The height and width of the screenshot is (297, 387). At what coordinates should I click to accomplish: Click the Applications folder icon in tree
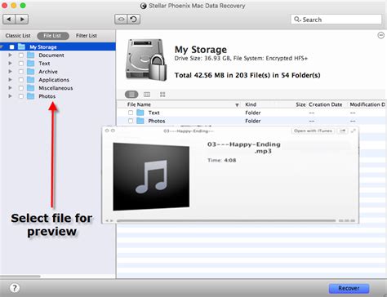pyautogui.click(x=31, y=80)
